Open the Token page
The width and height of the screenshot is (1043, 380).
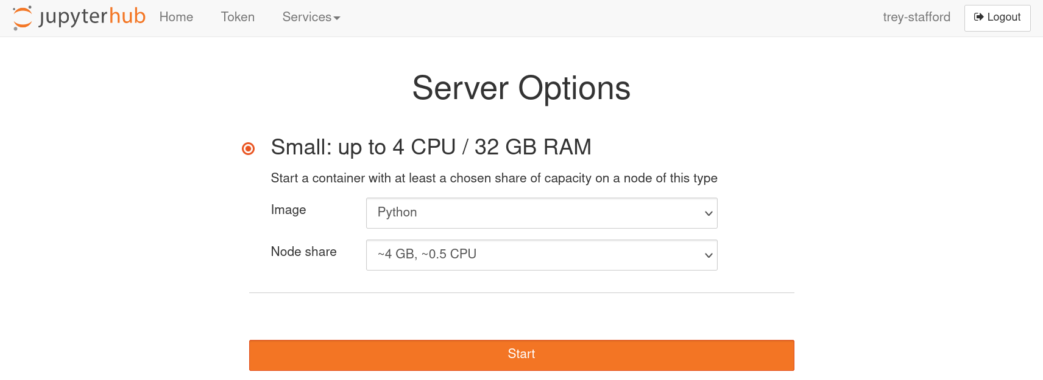[x=238, y=17]
